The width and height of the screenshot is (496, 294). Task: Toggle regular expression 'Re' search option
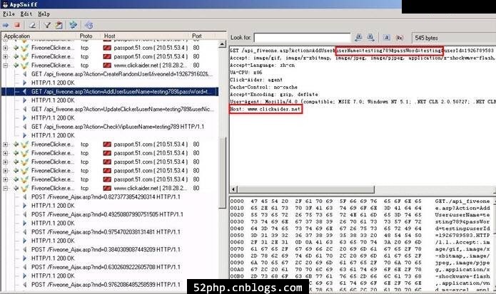point(400,38)
